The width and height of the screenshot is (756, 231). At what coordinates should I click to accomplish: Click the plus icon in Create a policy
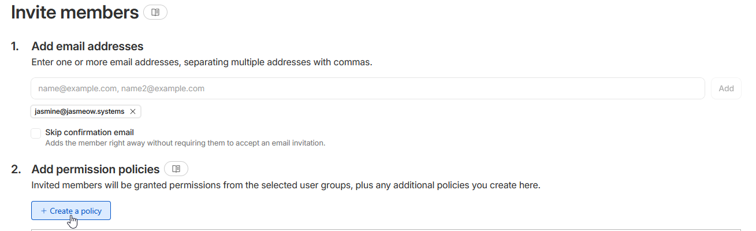coord(43,211)
